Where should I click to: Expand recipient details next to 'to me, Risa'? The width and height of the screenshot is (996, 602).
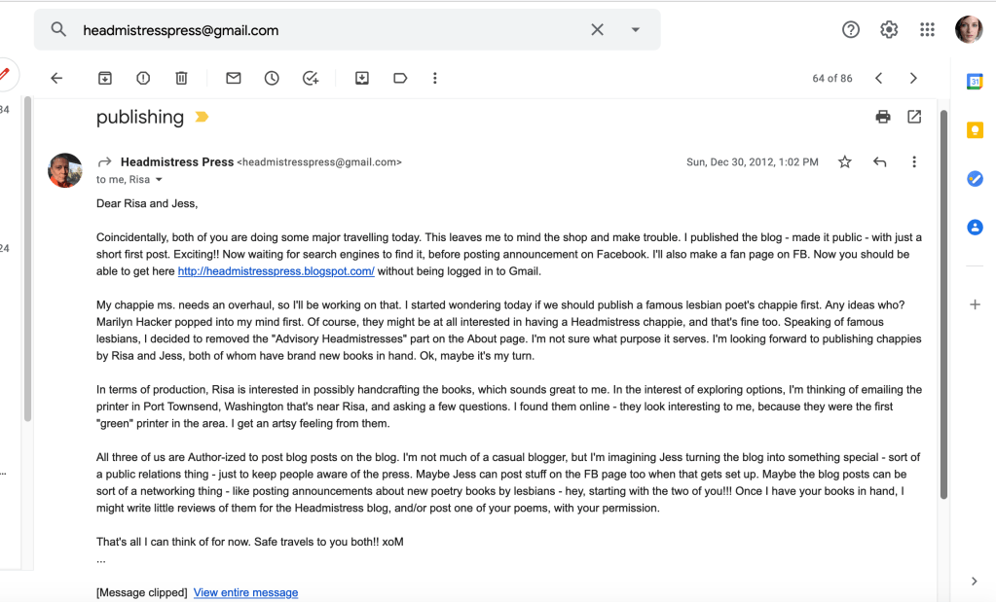click(x=160, y=180)
